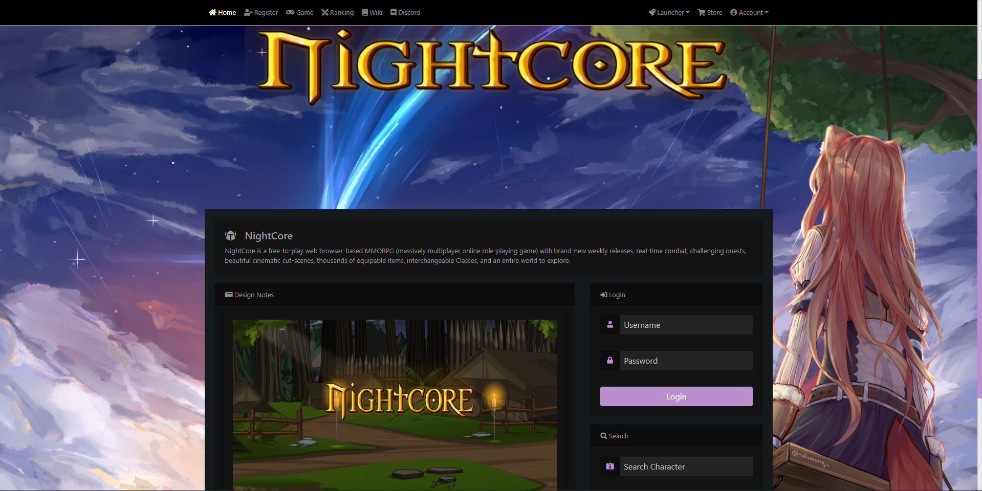Click the helmet icon beside NightCore heading
The height and width of the screenshot is (491, 982).
click(x=231, y=235)
